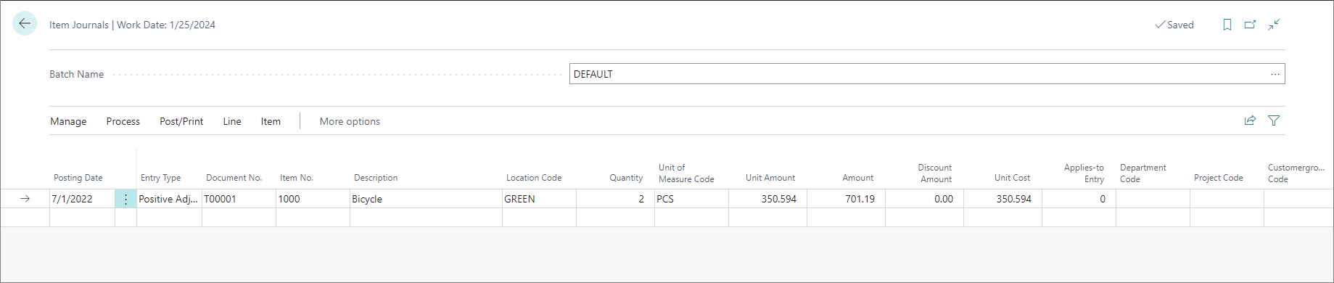This screenshot has width=1334, height=283.
Task: Click the Description column header
Action: click(376, 178)
